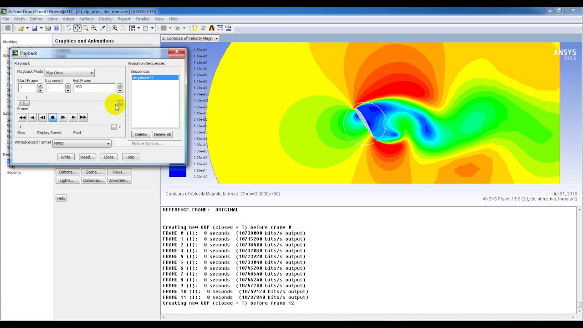The width and height of the screenshot is (583, 328).
Task: Click the Frame slider thumb
Action: (26, 103)
